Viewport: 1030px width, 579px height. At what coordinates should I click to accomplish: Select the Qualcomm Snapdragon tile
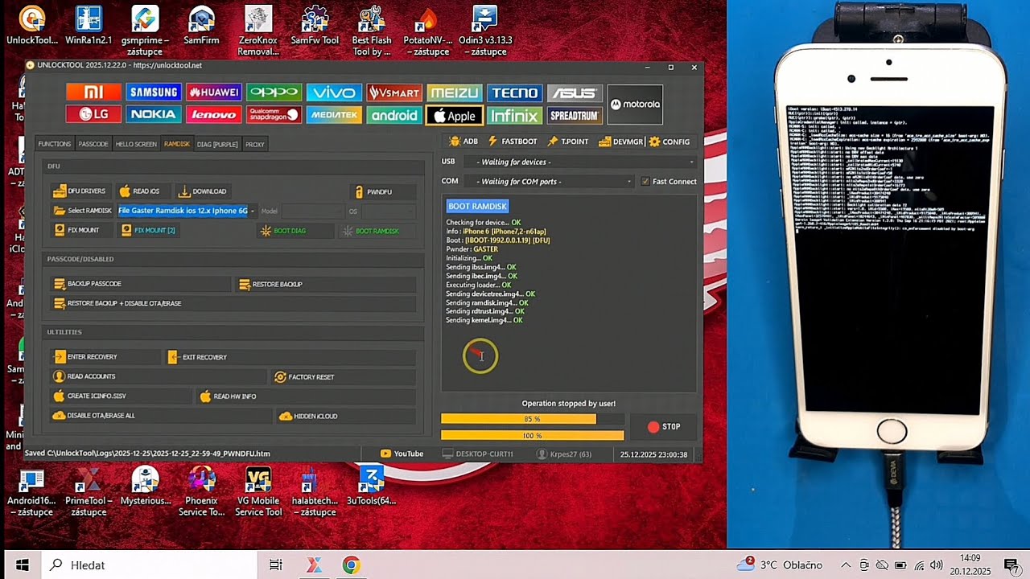click(274, 115)
